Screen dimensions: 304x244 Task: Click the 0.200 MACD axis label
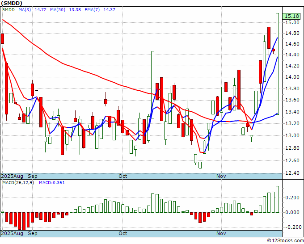coord(292,198)
